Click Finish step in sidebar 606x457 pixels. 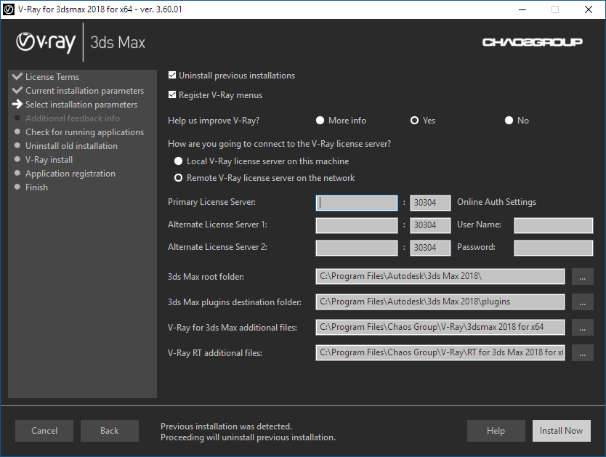tap(37, 187)
